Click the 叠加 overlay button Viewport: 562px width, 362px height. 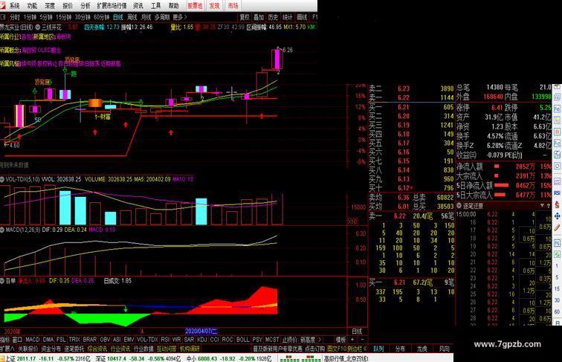259,17
